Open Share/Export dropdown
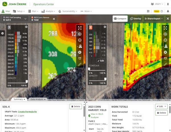Screen dimensions: 171x132 [154, 18]
